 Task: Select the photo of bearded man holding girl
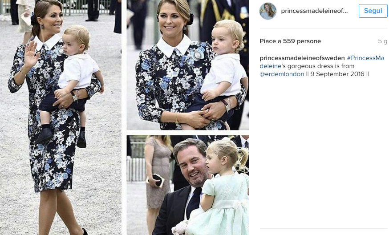point(188,185)
